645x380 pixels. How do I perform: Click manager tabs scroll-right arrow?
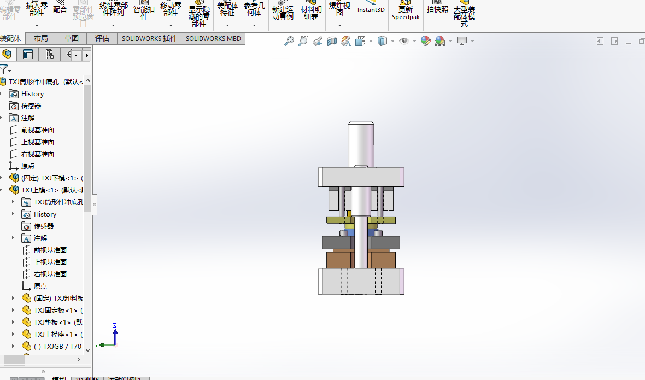pos(87,55)
